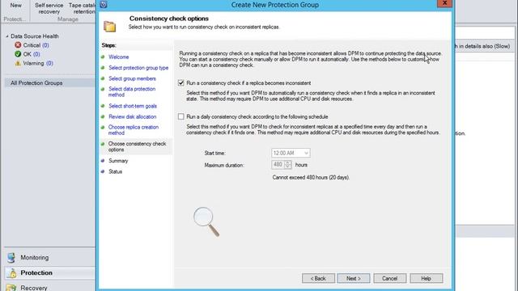The height and width of the screenshot is (291, 518).
Task: Click the DPM dialog title bar icon
Action: [x=104, y=4]
